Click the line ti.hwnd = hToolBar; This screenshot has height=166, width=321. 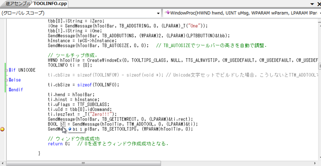71,94
